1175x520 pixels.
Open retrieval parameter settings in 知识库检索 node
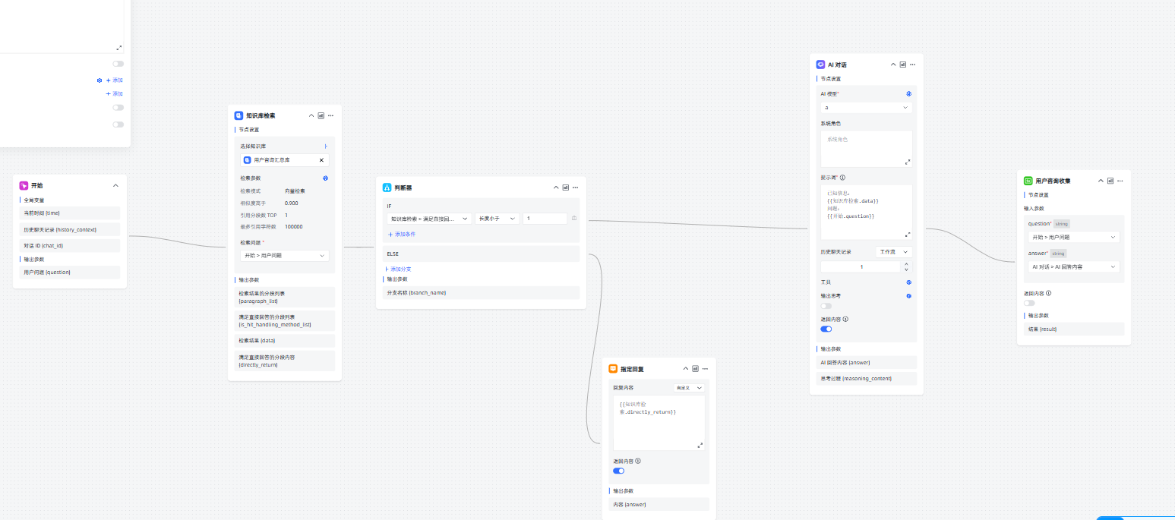point(325,178)
